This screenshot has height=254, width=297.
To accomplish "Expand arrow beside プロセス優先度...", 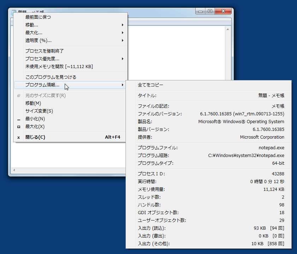I will pos(123,59).
